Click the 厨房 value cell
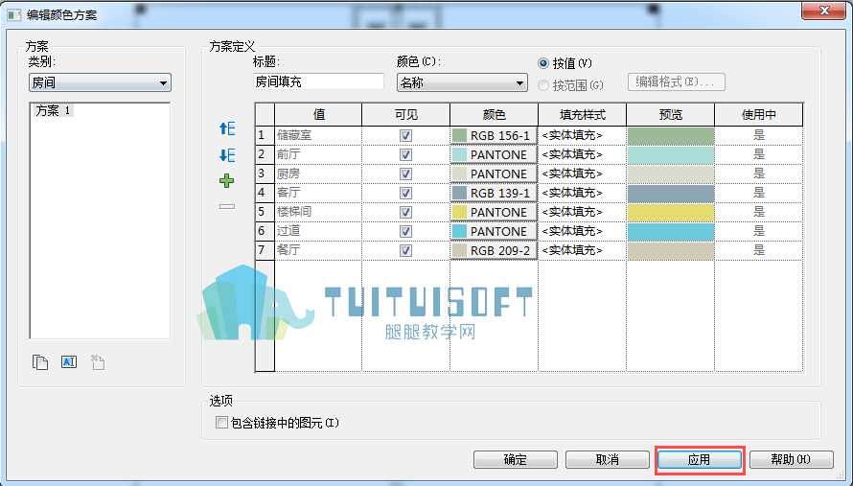 point(318,174)
